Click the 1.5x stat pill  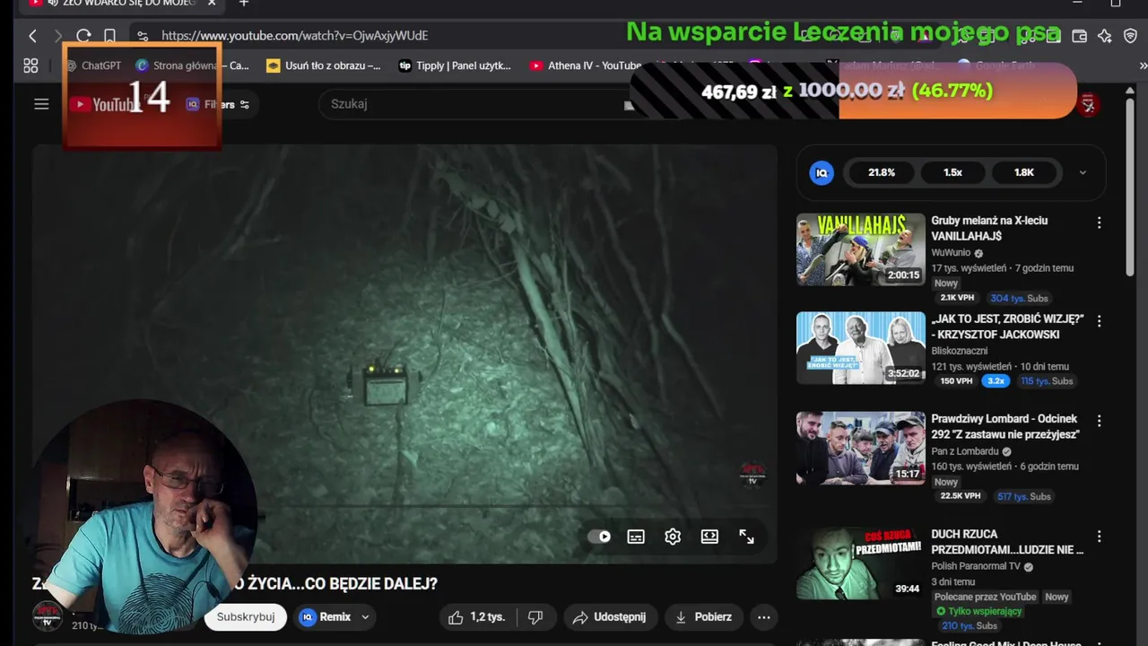click(x=952, y=172)
